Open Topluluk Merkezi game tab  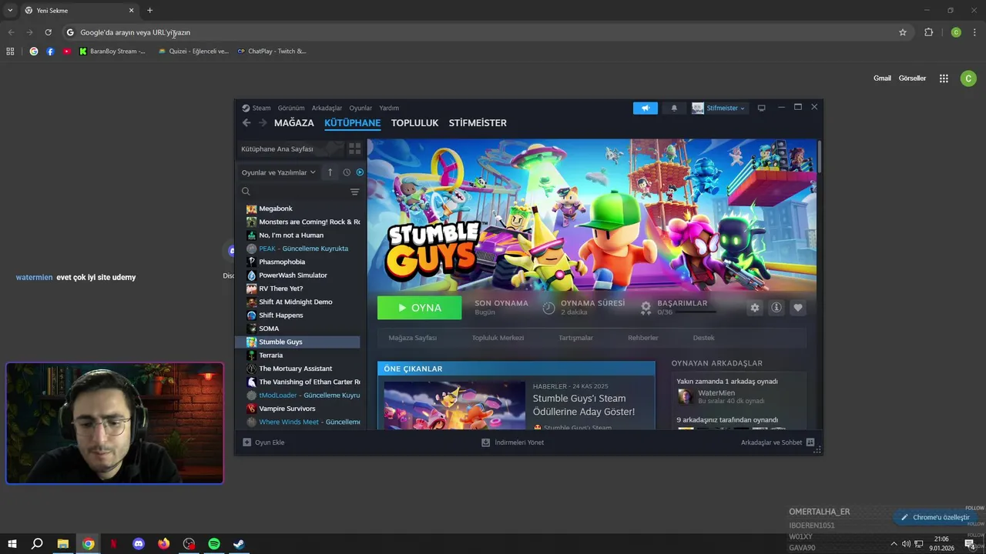[498, 338]
